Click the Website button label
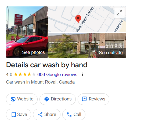This screenshot has width=152, height=124. click(x=25, y=99)
